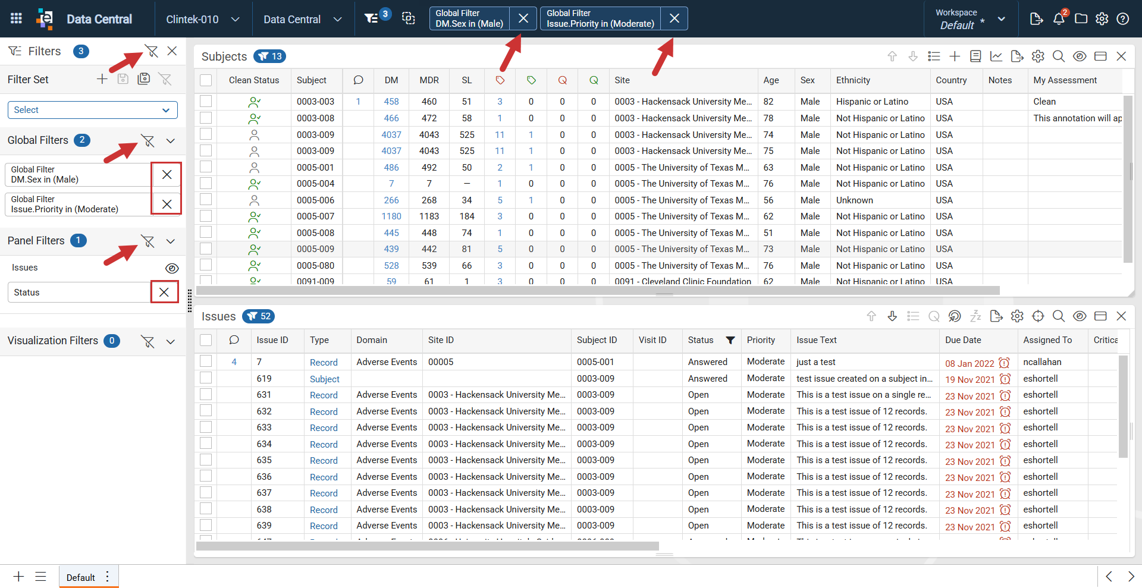Image resolution: width=1142 pixels, height=588 pixels.
Task: Open the app grid launcher icon
Action: [16, 18]
